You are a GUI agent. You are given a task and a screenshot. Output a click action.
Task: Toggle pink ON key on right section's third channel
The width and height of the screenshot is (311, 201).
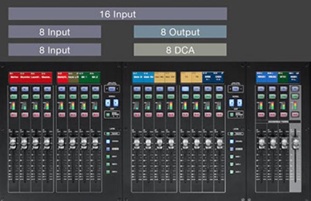click(284, 115)
